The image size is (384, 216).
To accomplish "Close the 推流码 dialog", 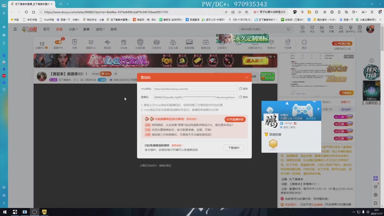I will [247, 77].
